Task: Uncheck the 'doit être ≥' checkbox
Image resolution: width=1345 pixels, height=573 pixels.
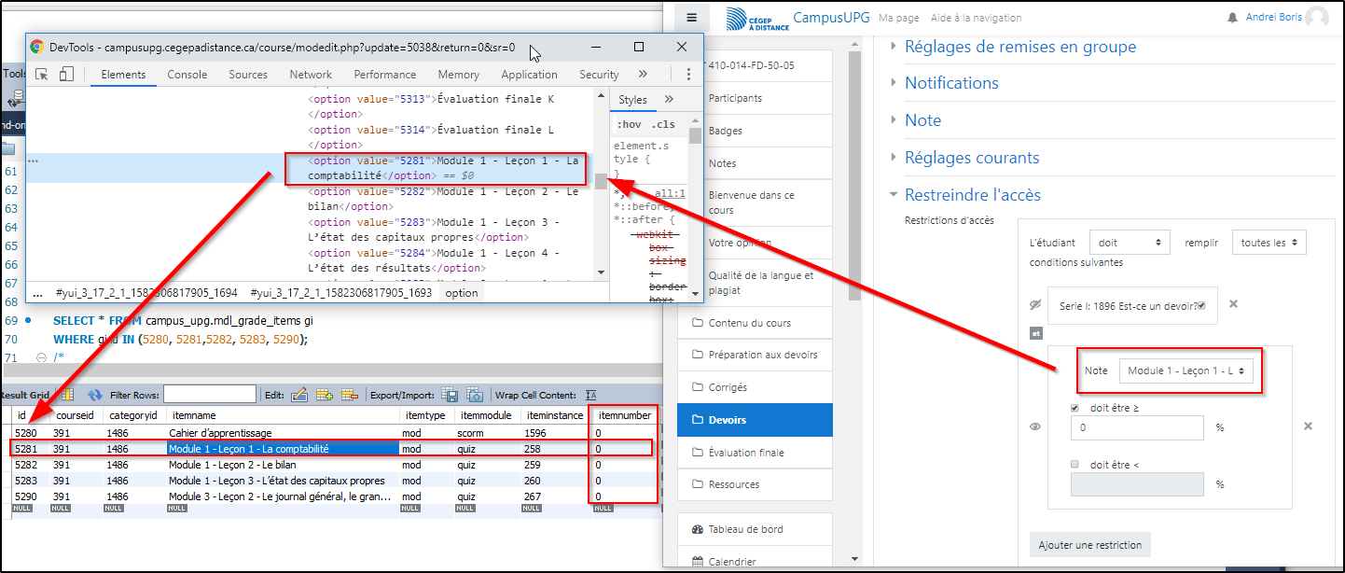Action: [x=1075, y=408]
